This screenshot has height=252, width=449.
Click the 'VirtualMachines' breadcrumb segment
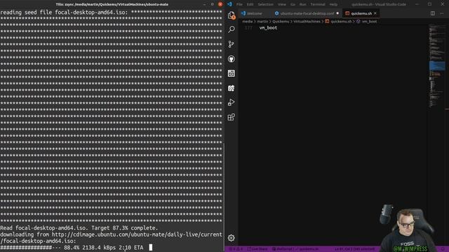[307, 22]
